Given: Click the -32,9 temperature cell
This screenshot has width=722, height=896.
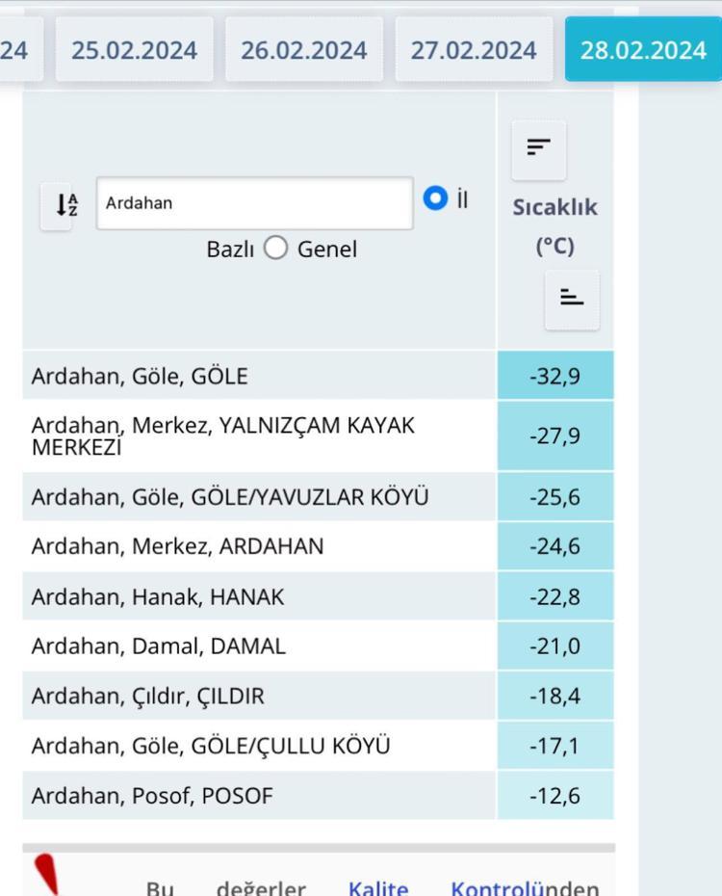Looking at the screenshot, I should (x=554, y=376).
